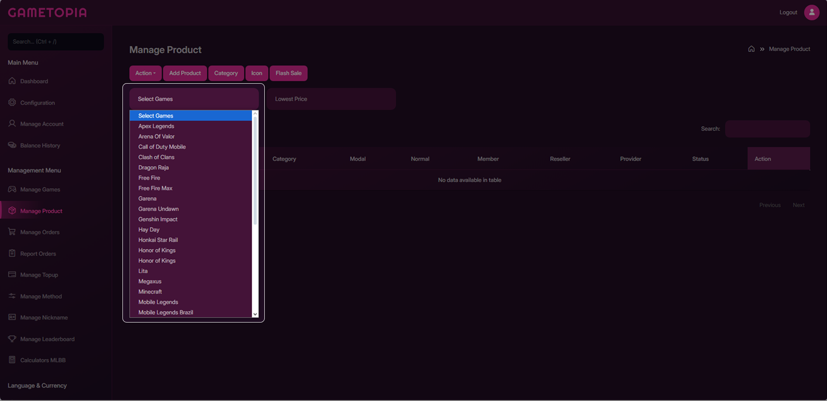Click the games list scrollbar thumb

coord(255,170)
